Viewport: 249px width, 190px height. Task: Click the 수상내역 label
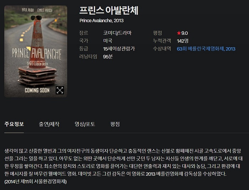162,49
